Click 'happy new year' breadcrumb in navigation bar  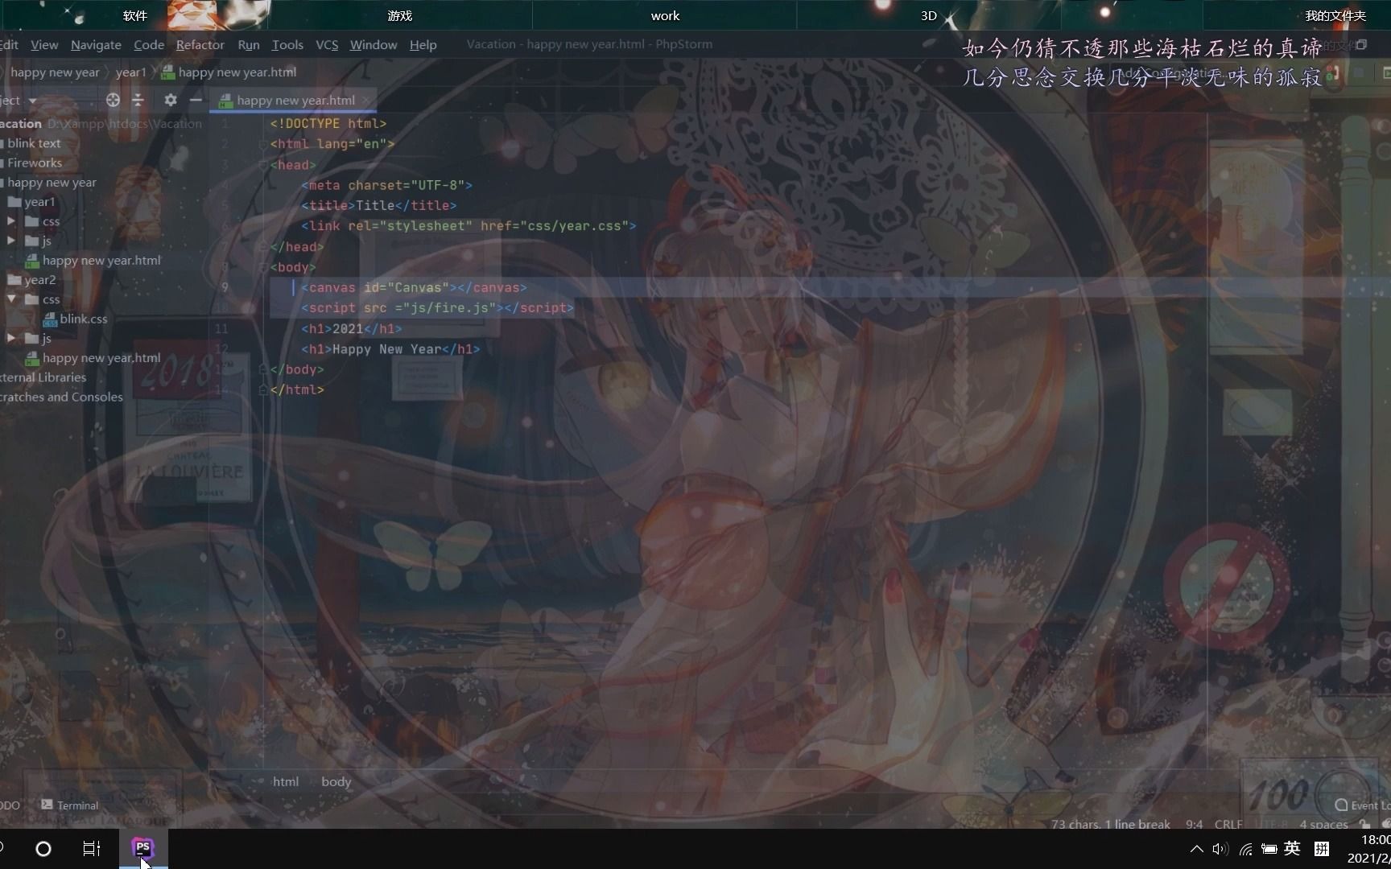tap(55, 72)
